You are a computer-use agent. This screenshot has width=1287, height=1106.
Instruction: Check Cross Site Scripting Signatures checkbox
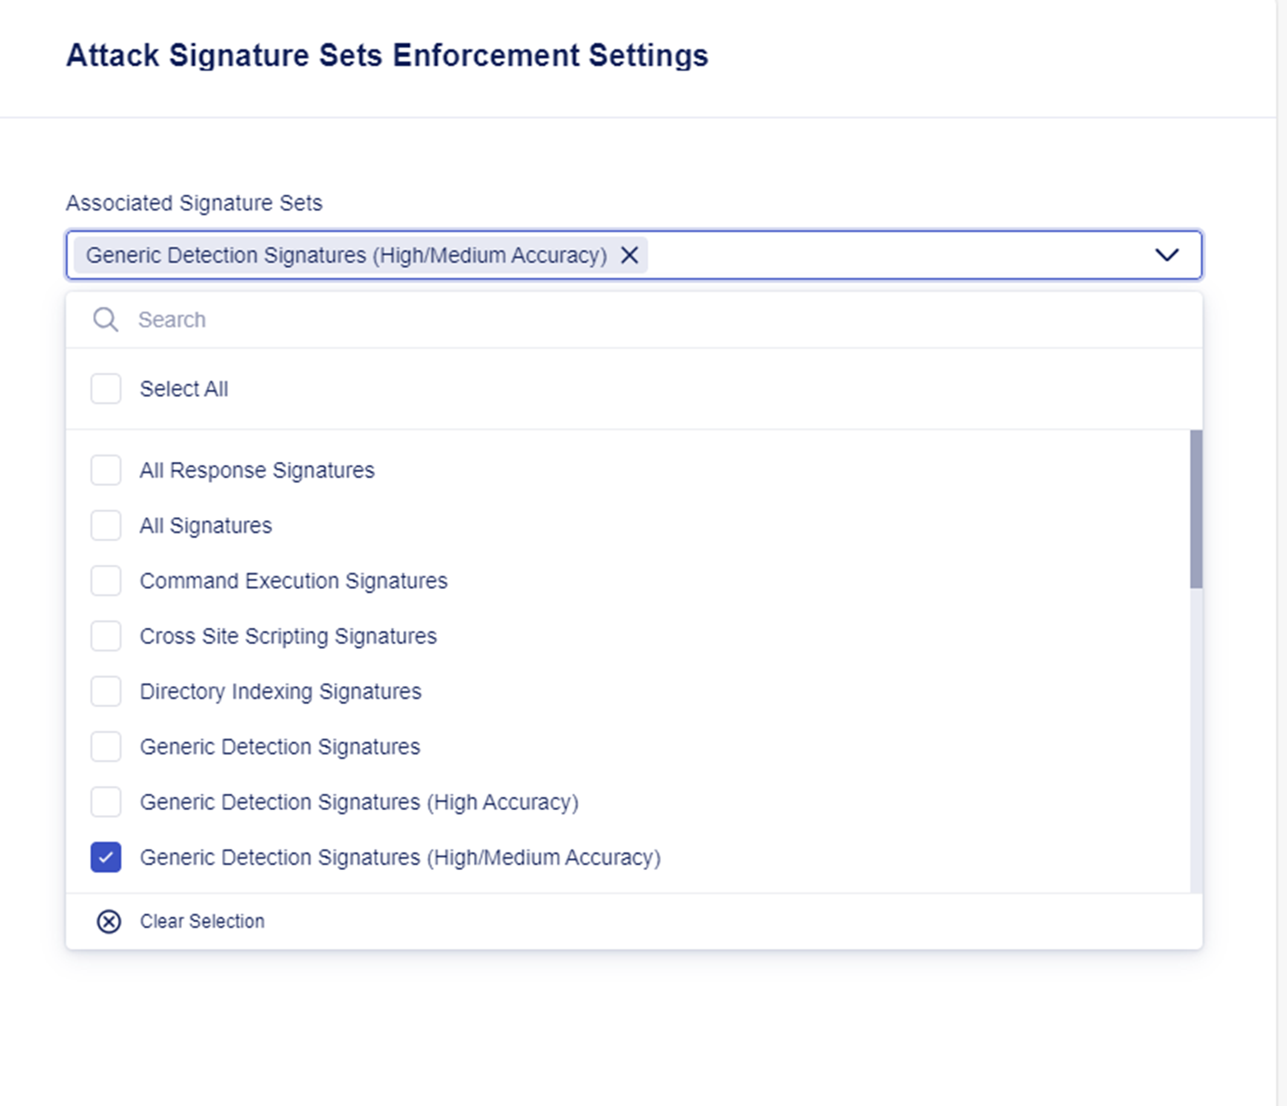click(x=105, y=636)
